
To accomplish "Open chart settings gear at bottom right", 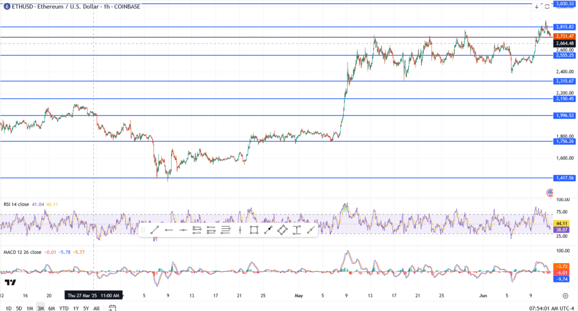I will coord(565,295).
